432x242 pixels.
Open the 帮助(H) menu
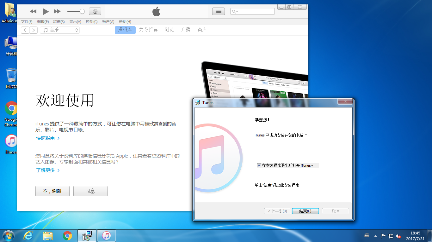[x=125, y=22]
